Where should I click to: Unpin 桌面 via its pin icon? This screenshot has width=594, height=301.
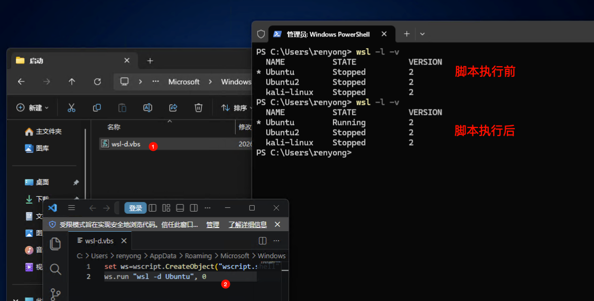point(76,183)
